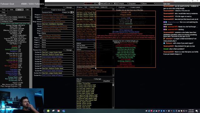Open the Anywhere search scope dropdown
The image size is (200, 113).
pyautogui.click(x=109, y=81)
